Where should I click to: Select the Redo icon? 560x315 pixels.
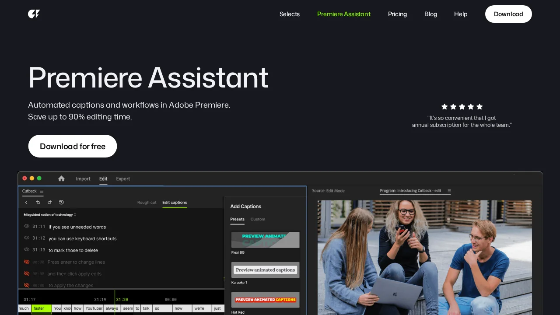pyautogui.click(x=49, y=202)
